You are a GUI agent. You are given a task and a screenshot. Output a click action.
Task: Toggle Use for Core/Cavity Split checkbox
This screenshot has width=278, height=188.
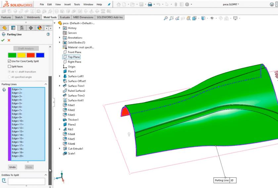9,61
